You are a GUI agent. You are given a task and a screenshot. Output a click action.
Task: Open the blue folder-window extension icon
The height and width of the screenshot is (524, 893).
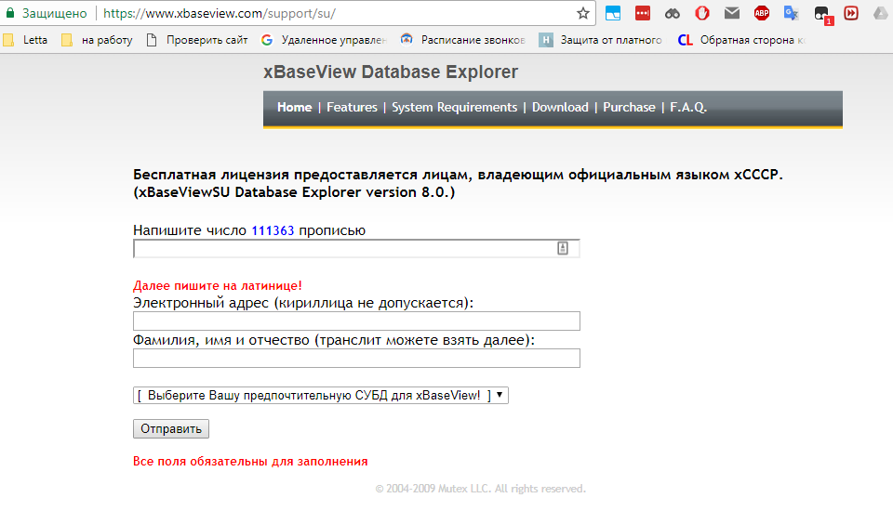613,13
